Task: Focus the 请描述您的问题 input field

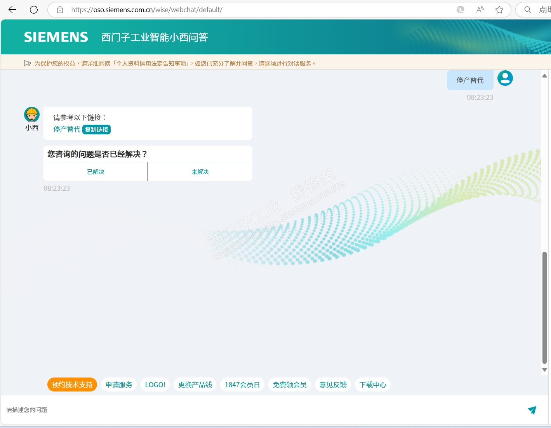Action: tap(264, 410)
